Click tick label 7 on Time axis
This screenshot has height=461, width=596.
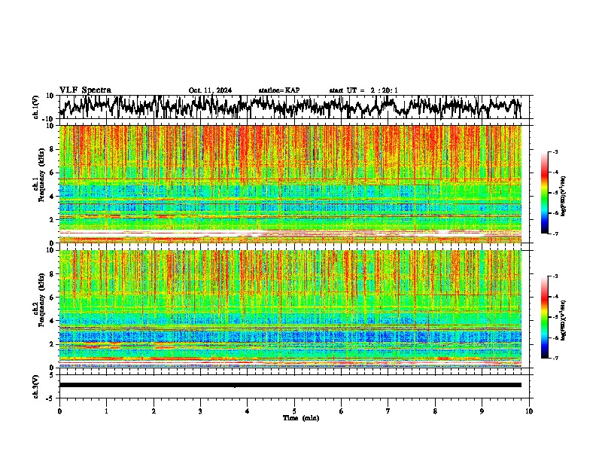click(x=388, y=411)
